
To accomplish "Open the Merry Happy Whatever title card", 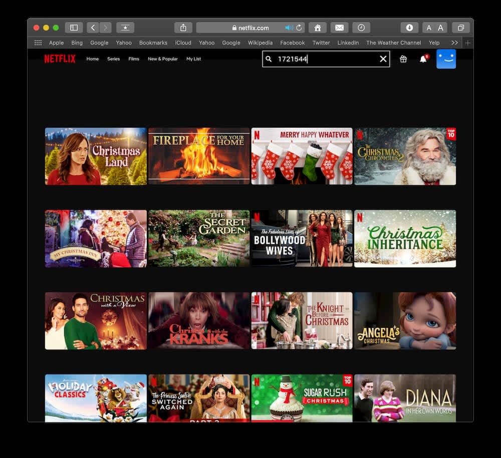I will click(x=302, y=156).
